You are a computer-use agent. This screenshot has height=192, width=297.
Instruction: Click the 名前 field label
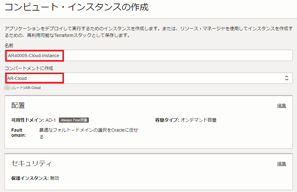click(9, 46)
